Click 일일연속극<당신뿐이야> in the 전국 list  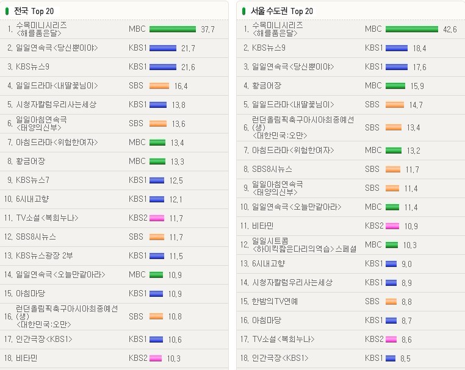[57, 48]
